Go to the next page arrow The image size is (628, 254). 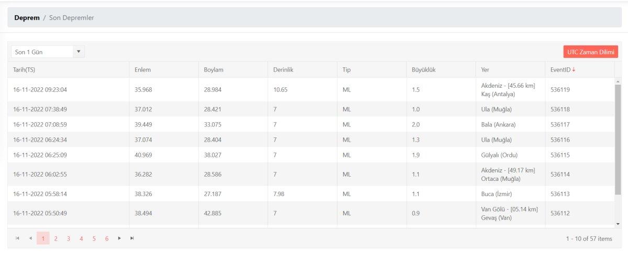click(x=119, y=238)
